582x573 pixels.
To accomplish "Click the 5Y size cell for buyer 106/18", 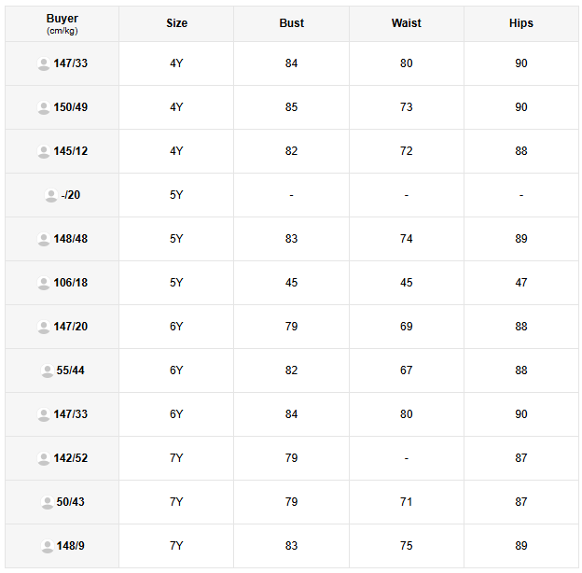I will [176, 283].
